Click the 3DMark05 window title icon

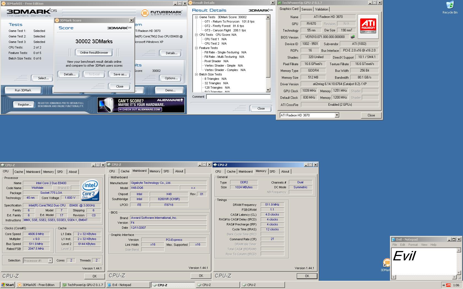3,4
